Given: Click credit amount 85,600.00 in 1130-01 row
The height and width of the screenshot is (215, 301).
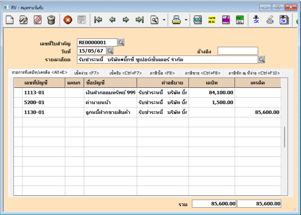Looking at the screenshot, I should pyautogui.click(x=258, y=112).
